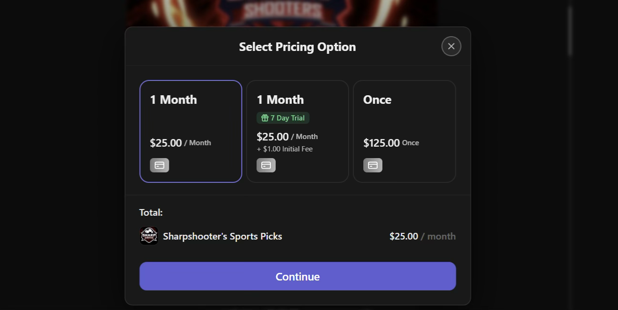Screen dimensions: 618x310
Task: Click the $125.00 Once price text
Action: point(391,143)
